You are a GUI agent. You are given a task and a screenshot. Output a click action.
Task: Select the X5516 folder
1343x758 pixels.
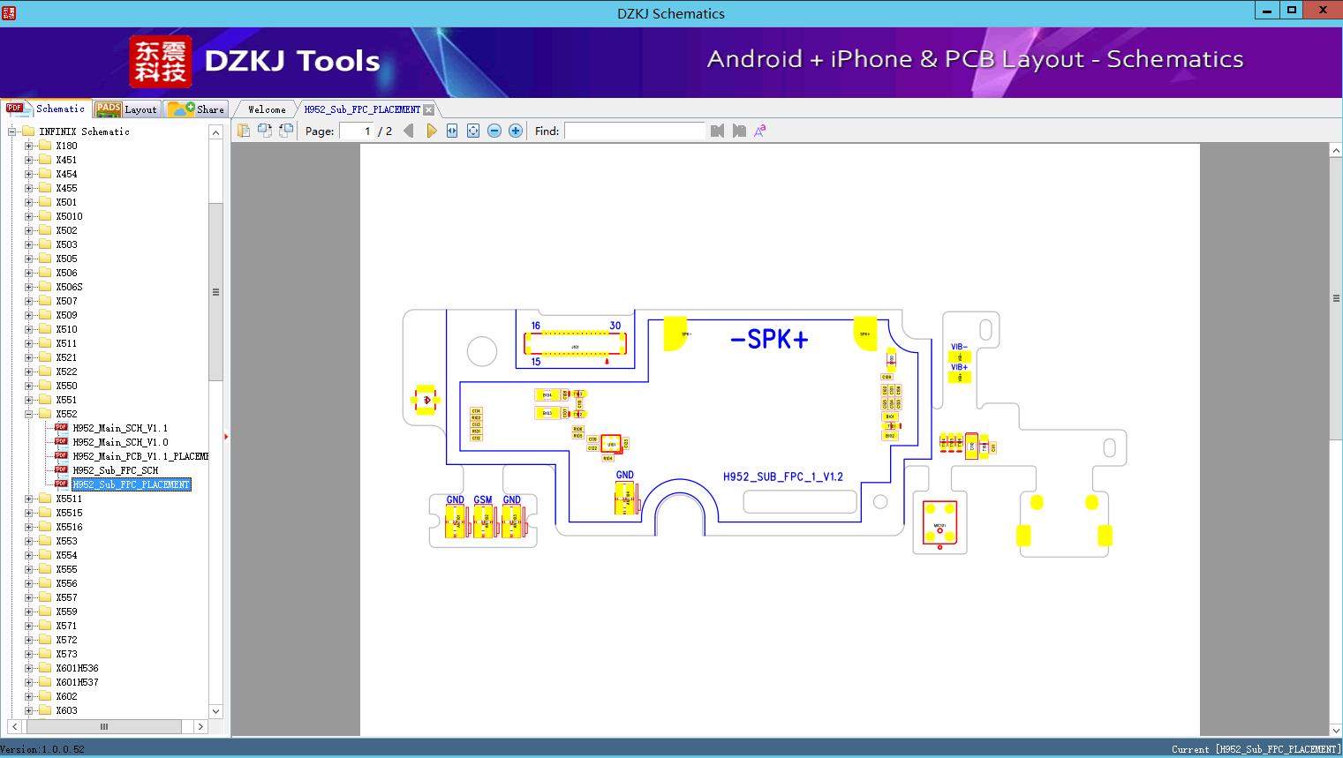[69, 527]
